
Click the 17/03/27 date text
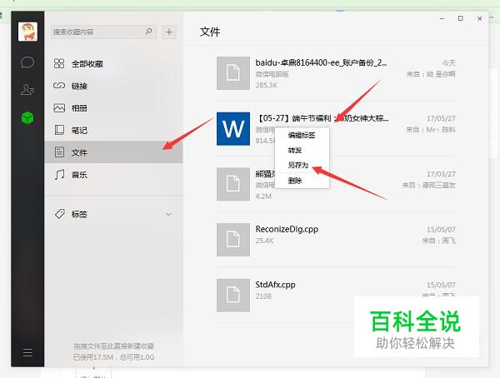pyautogui.click(x=441, y=174)
